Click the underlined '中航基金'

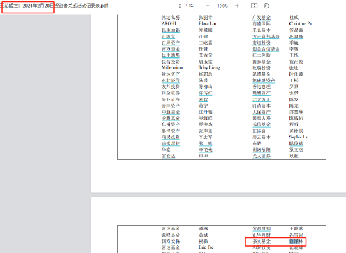point(170,112)
